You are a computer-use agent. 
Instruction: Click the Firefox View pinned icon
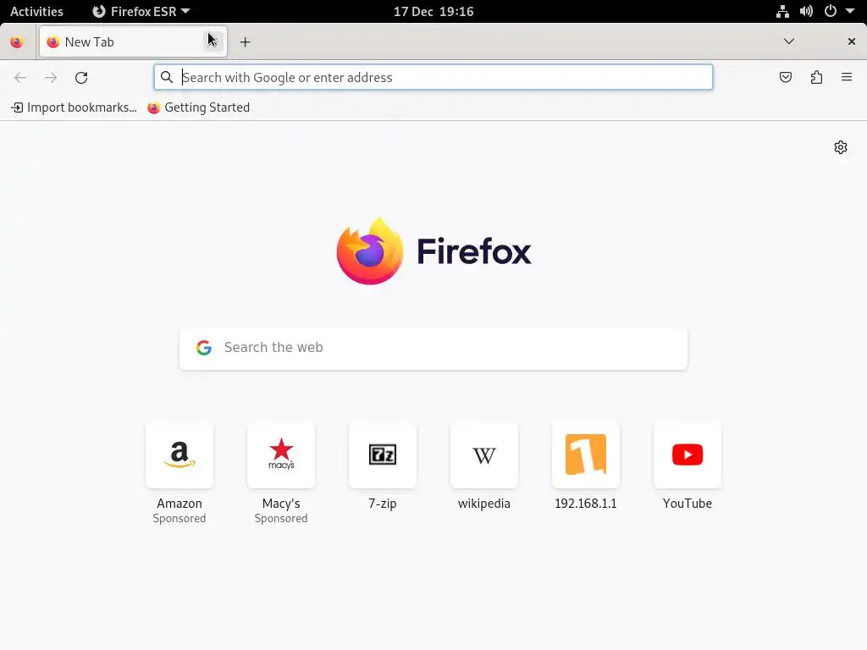(17, 42)
